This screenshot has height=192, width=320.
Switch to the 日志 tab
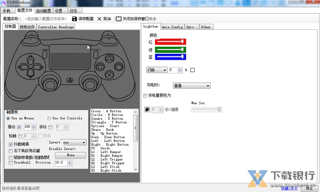coord(75,11)
